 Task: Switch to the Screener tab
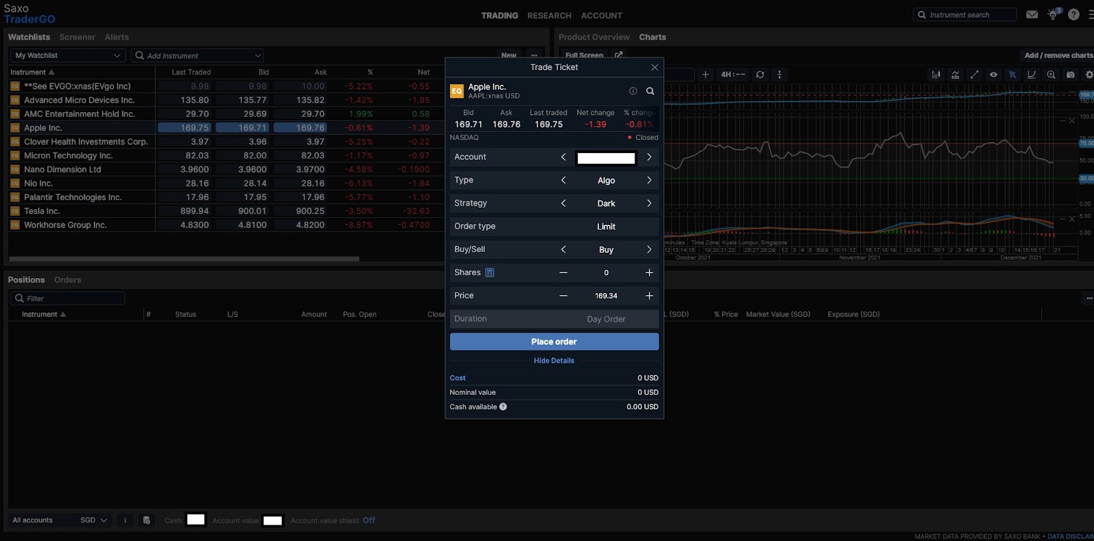(x=77, y=38)
